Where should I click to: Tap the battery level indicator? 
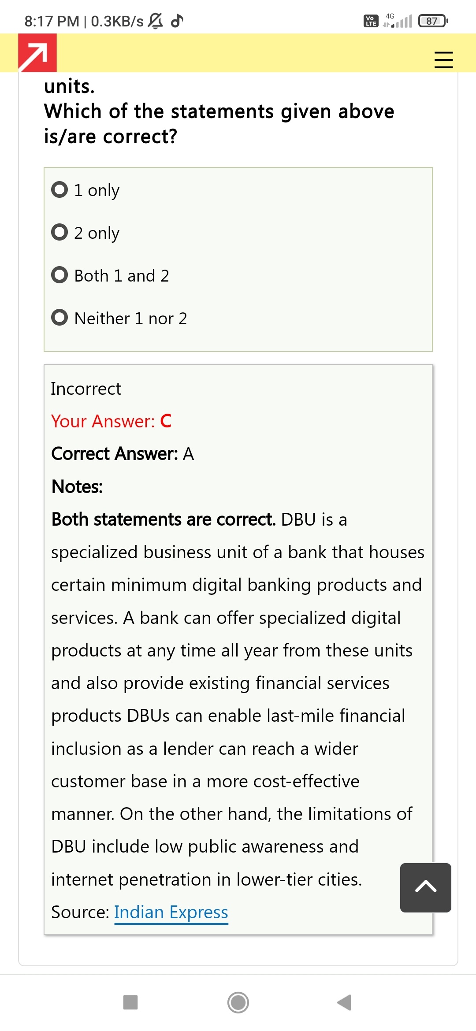433,21
